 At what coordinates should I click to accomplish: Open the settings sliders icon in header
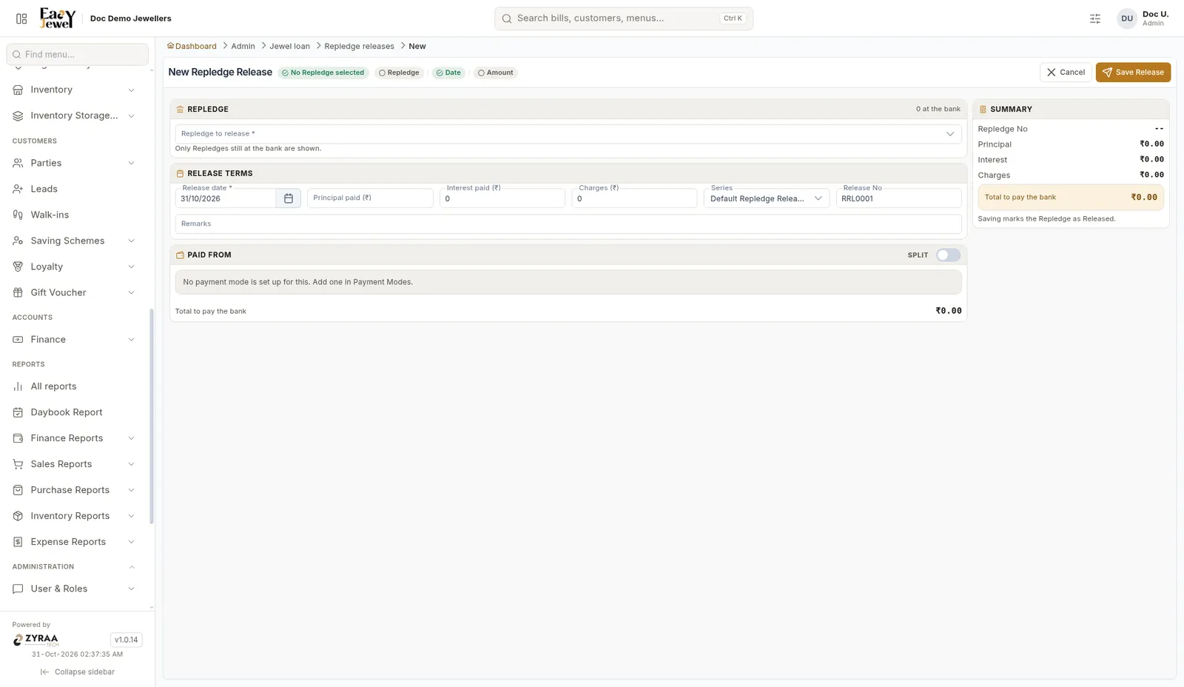pos(1095,19)
